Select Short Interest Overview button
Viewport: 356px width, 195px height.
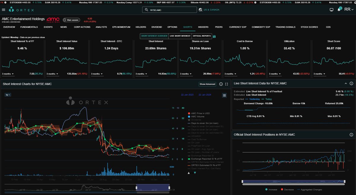click(154, 36)
